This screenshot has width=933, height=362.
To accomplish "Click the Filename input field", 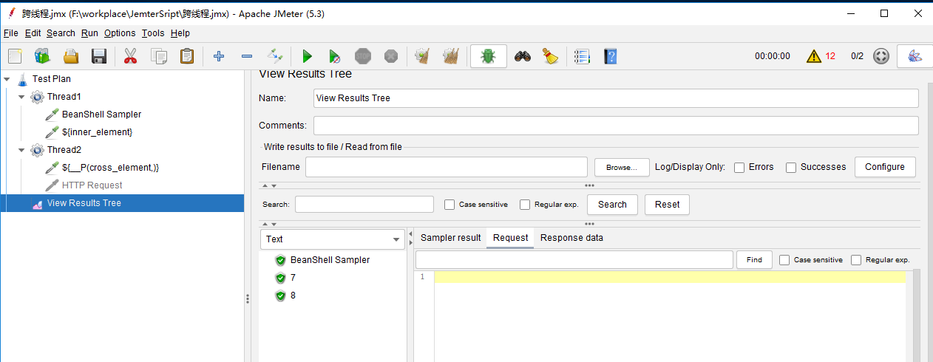I will tap(447, 167).
